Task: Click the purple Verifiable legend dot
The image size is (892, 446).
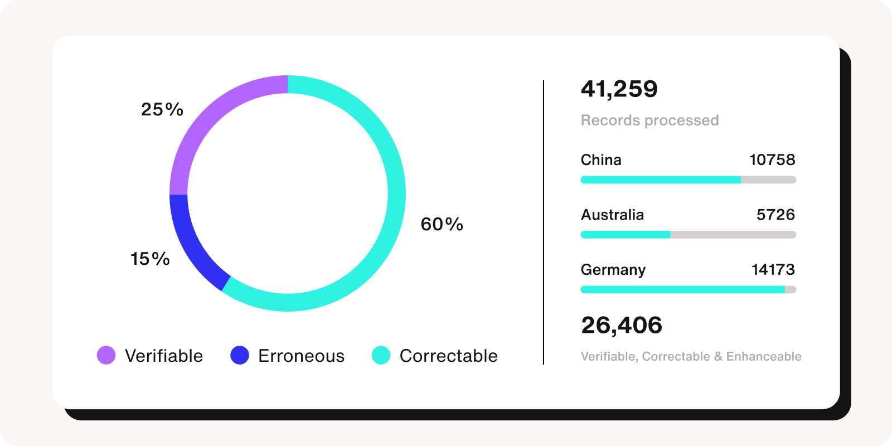Action: [x=106, y=355]
